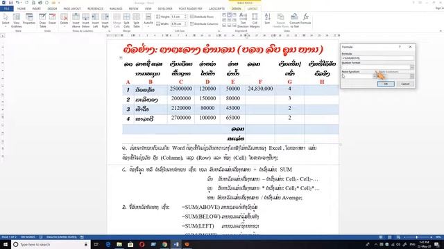
Task: Click the Windows Start button
Action: click(6, 244)
